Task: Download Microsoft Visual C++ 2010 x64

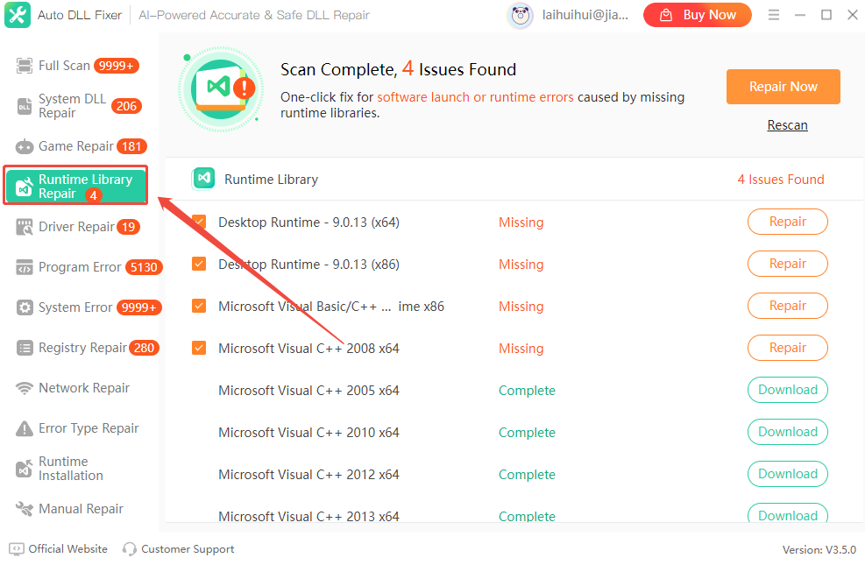Action: point(787,432)
